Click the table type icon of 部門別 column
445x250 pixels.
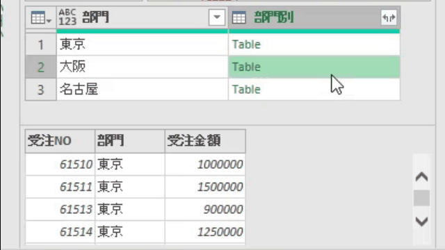(239, 17)
